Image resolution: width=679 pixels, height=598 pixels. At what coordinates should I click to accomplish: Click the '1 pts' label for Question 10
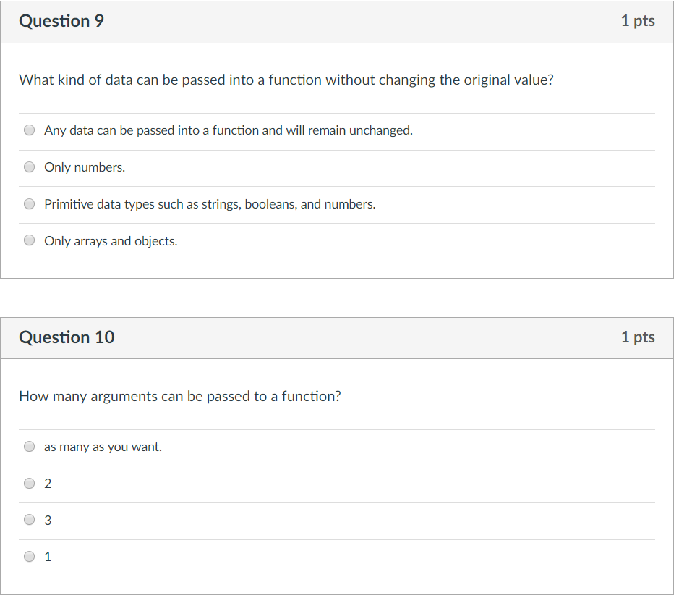tap(638, 337)
